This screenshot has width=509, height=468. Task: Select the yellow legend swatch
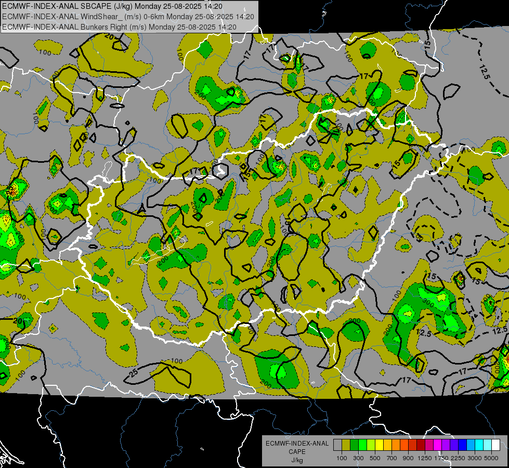(x=379, y=445)
